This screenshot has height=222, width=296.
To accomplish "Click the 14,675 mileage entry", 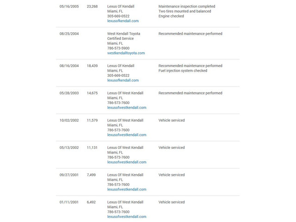I will tap(92, 93).
